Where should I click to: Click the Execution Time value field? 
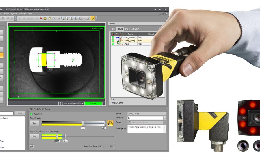(x=108, y=147)
